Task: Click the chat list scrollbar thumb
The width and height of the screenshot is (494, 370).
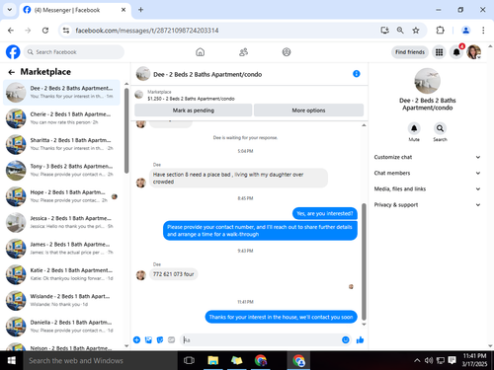Action: [126, 130]
